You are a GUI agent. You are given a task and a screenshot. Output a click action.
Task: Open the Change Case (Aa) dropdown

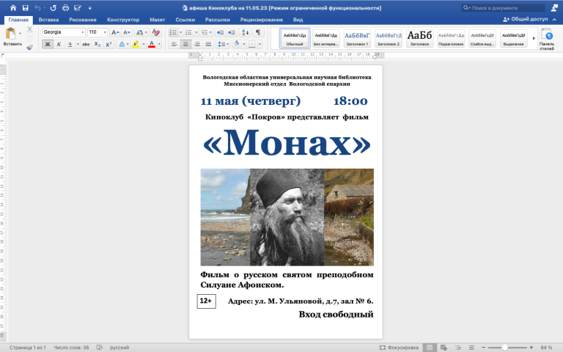[x=141, y=32]
